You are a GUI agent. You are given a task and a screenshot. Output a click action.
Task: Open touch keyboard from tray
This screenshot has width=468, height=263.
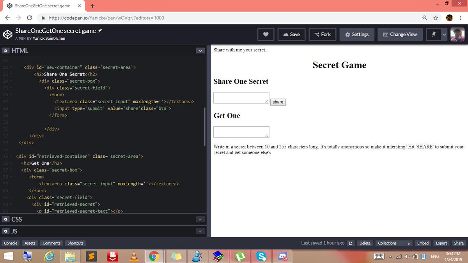click(x=379, y=256)
